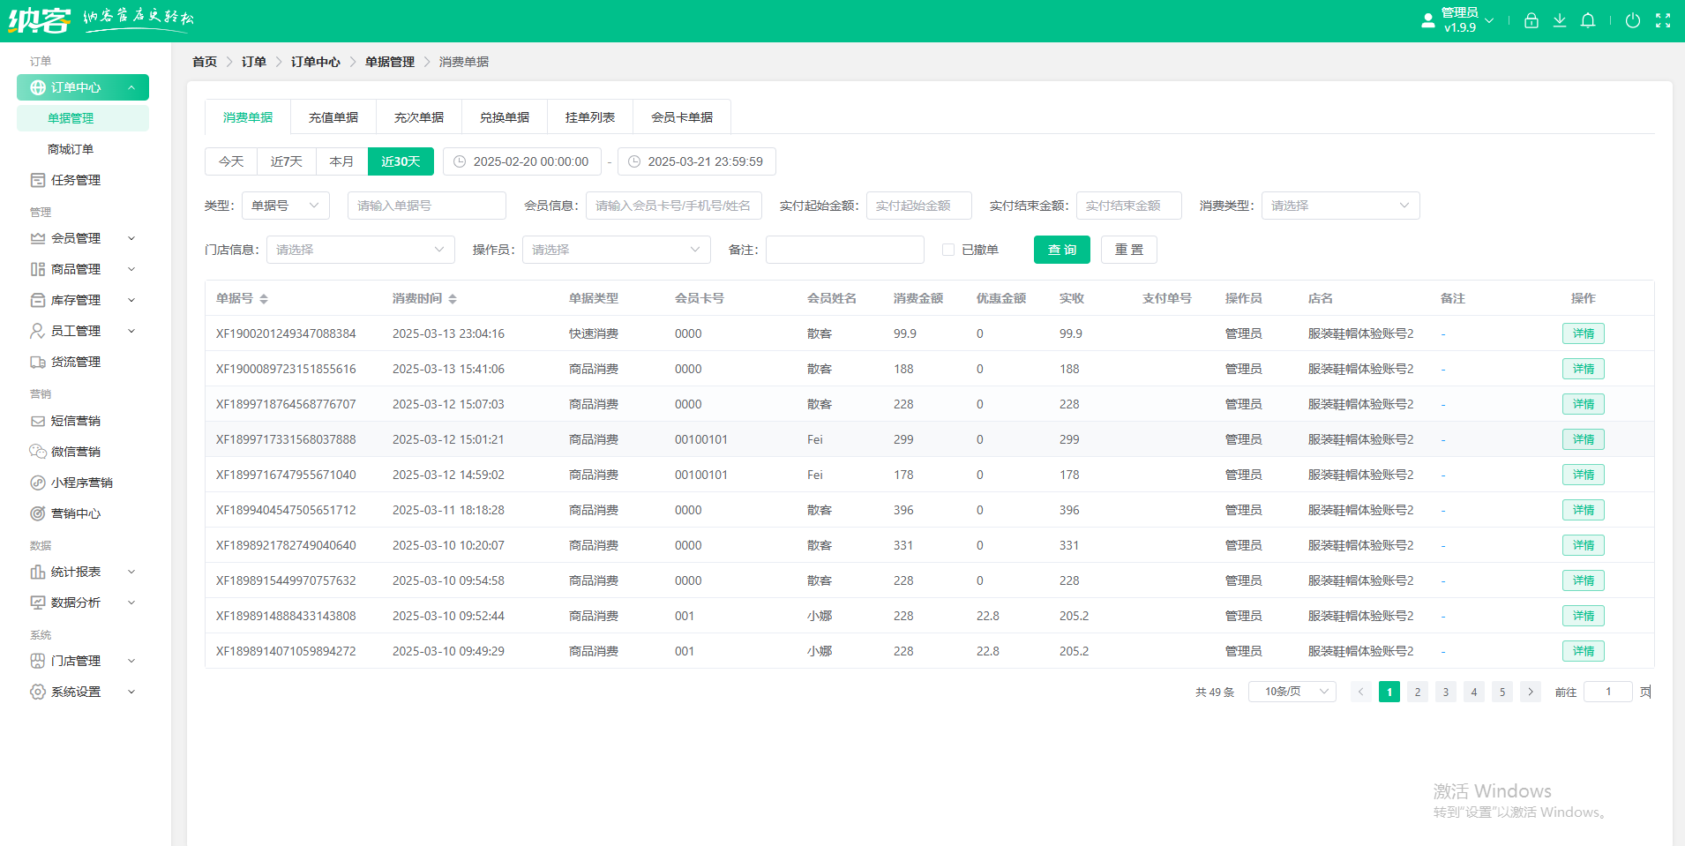Filter by 今天
Image resolution: width=1685 pixels, height=846 pixels.
pyautogui.click(x=231, y=161)
